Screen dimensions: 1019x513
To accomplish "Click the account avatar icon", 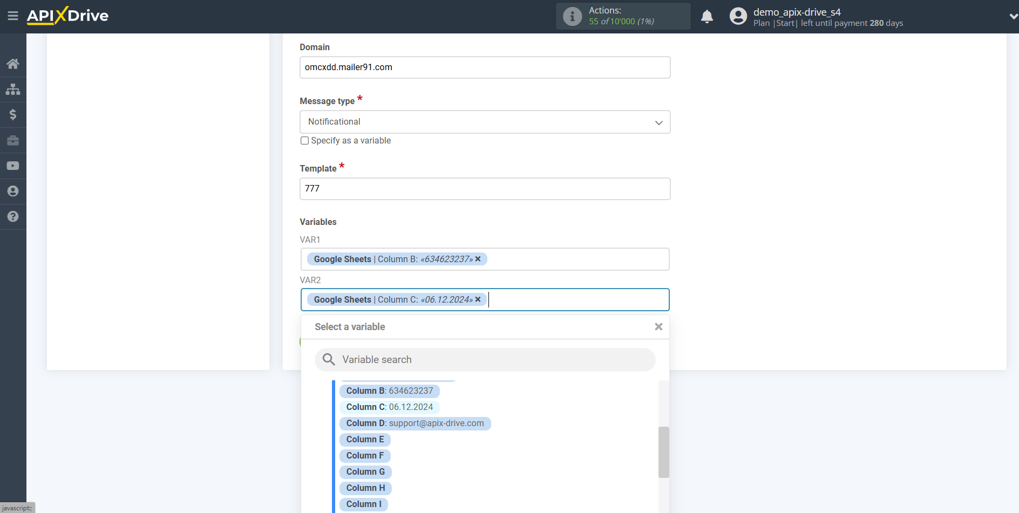I will pos(738,16).
